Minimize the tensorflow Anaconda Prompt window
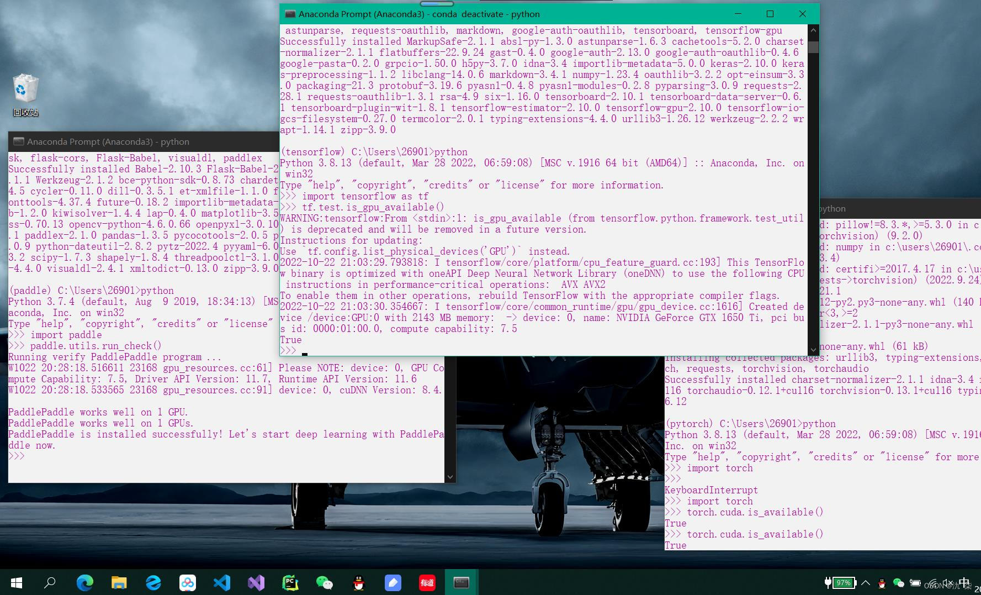 [x=738, y=14]
